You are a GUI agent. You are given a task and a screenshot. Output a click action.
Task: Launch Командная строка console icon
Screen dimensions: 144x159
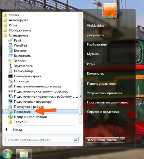[x=11, y=76]
